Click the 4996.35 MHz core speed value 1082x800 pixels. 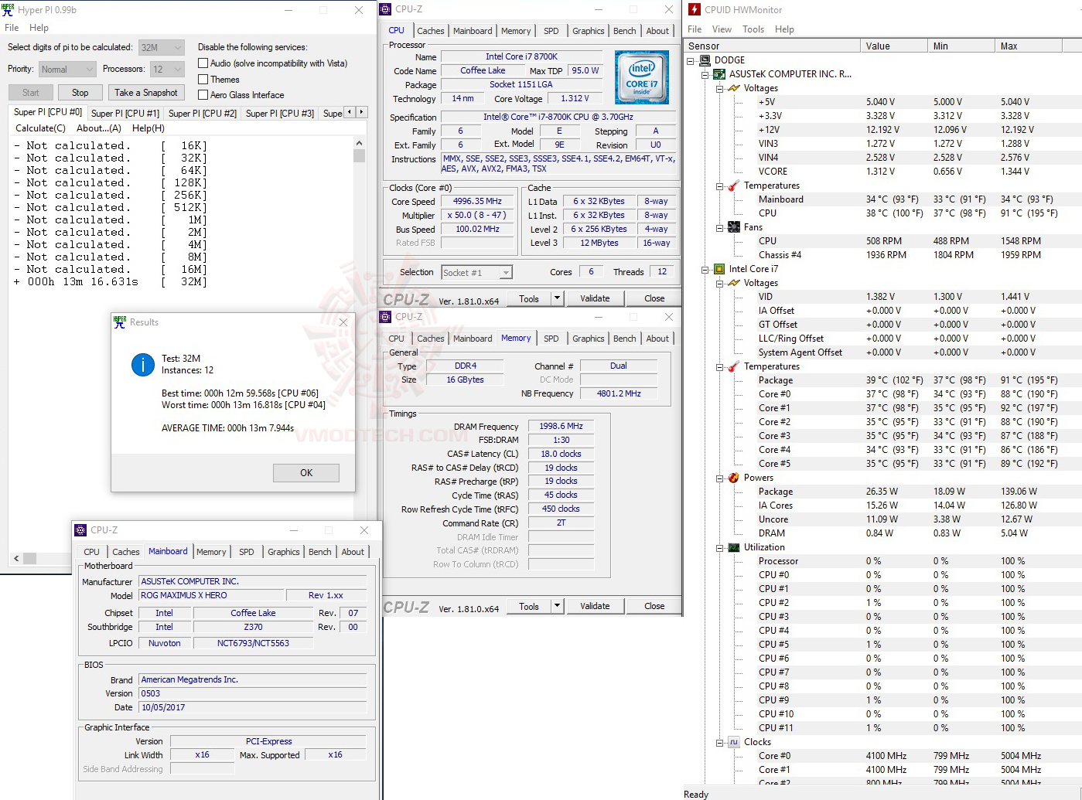(x=478, y=201)
